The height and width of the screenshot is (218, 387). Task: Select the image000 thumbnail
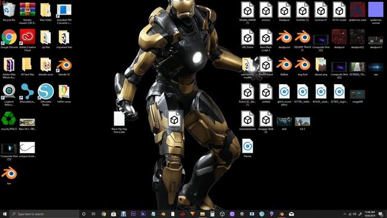point(357,94)
